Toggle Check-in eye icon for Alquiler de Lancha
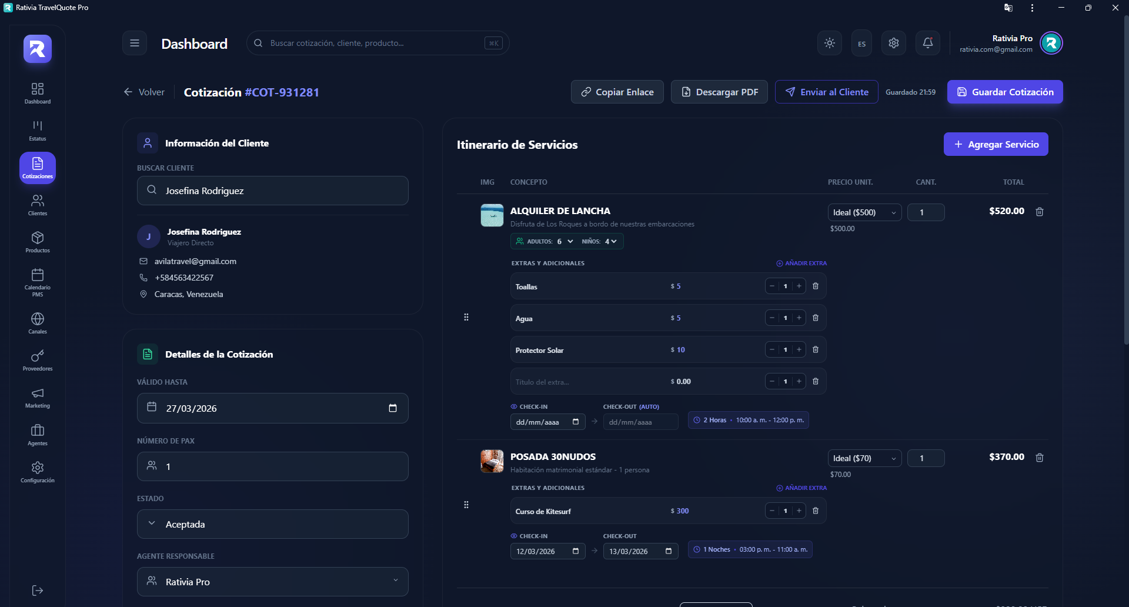Viewport: 1129px width, 607px height. tap(514, 406)
